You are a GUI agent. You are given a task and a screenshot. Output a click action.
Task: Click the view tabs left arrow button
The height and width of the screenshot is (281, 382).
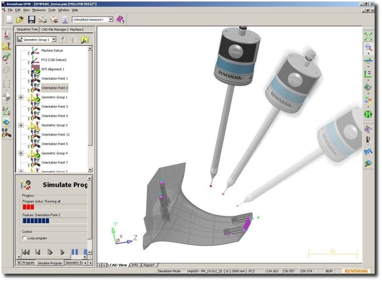click(99, 265)
